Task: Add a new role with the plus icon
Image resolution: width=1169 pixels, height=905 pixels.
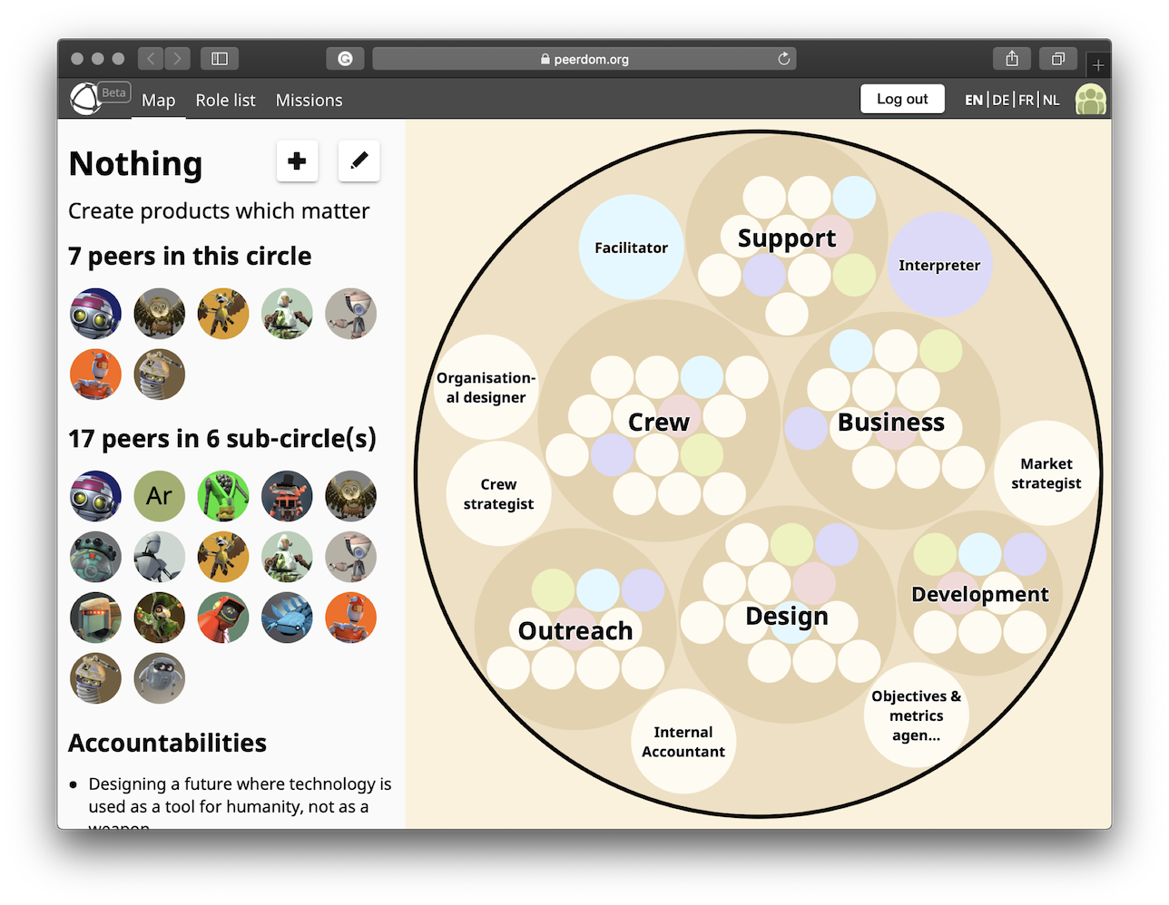Action: 297,160
